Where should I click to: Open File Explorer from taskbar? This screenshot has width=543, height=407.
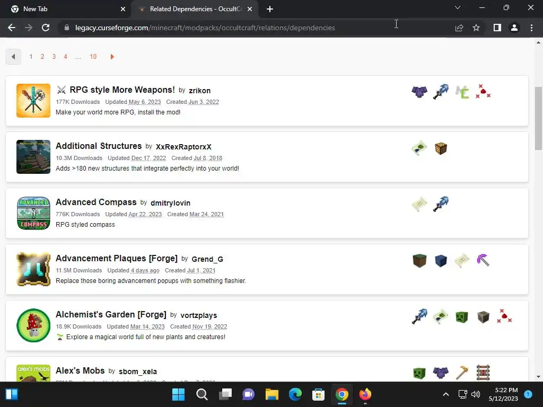(x=272, y=394)
